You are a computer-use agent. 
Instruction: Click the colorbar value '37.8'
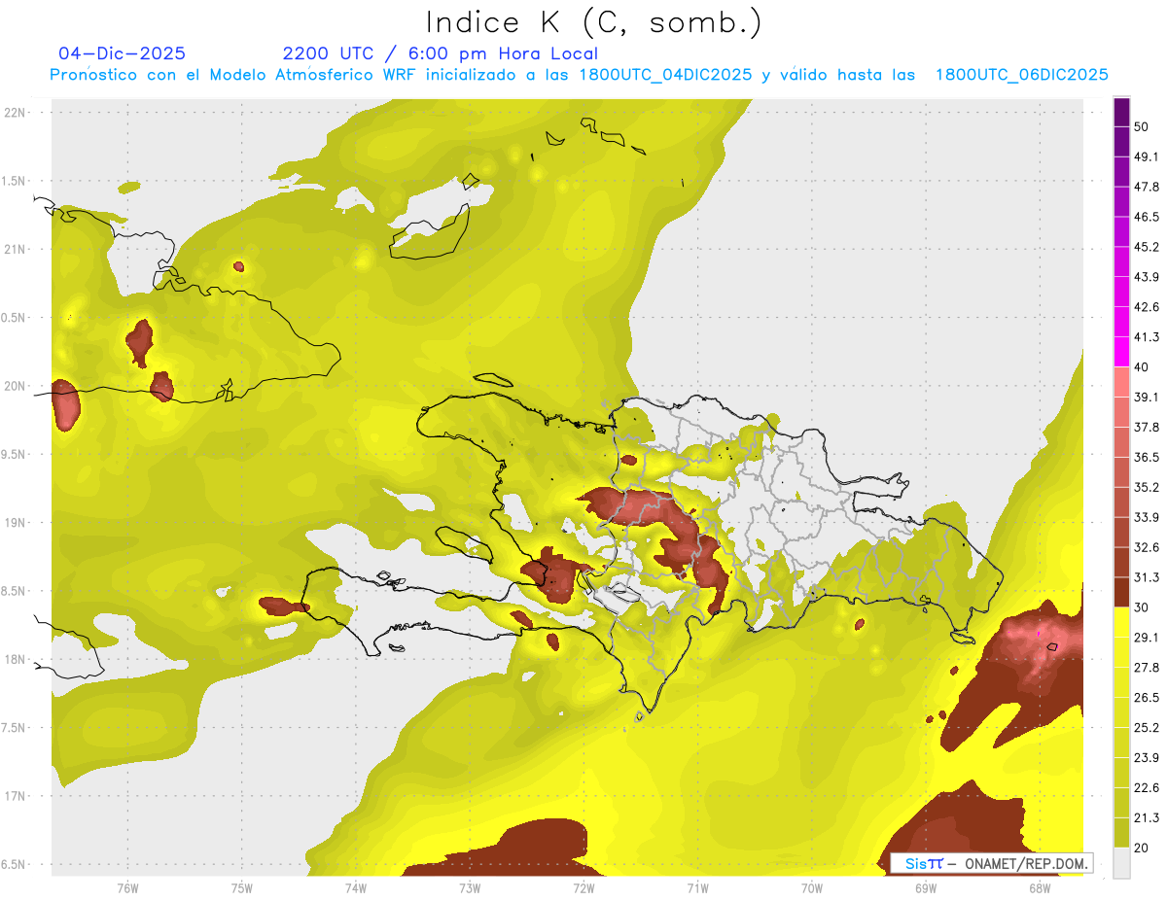point(1146,428)
